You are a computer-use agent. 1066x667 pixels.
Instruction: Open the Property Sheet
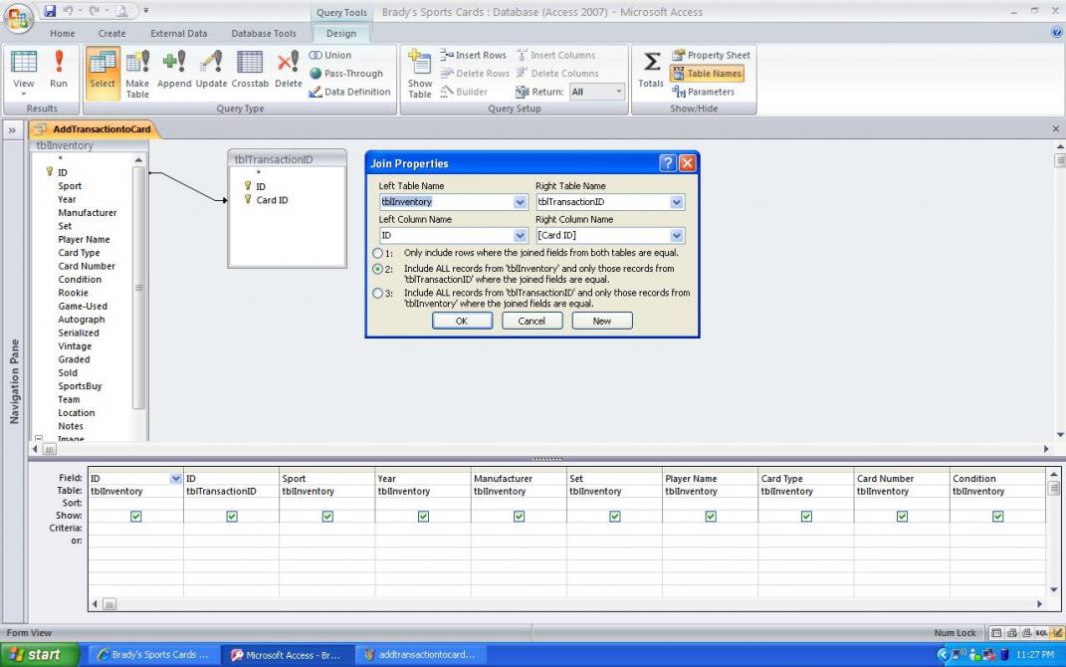pos(711,55)
